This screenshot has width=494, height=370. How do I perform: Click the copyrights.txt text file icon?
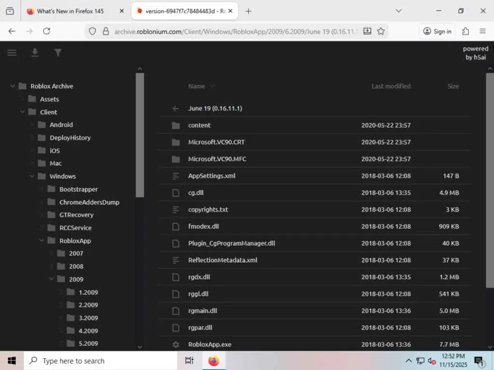pyautogui.click(x=176, y=210)
